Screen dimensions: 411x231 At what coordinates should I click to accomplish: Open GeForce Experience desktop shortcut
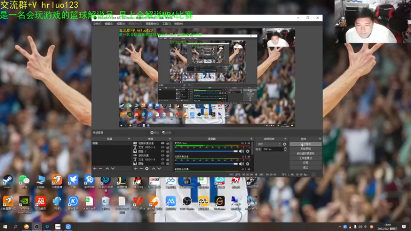point(24,205)
